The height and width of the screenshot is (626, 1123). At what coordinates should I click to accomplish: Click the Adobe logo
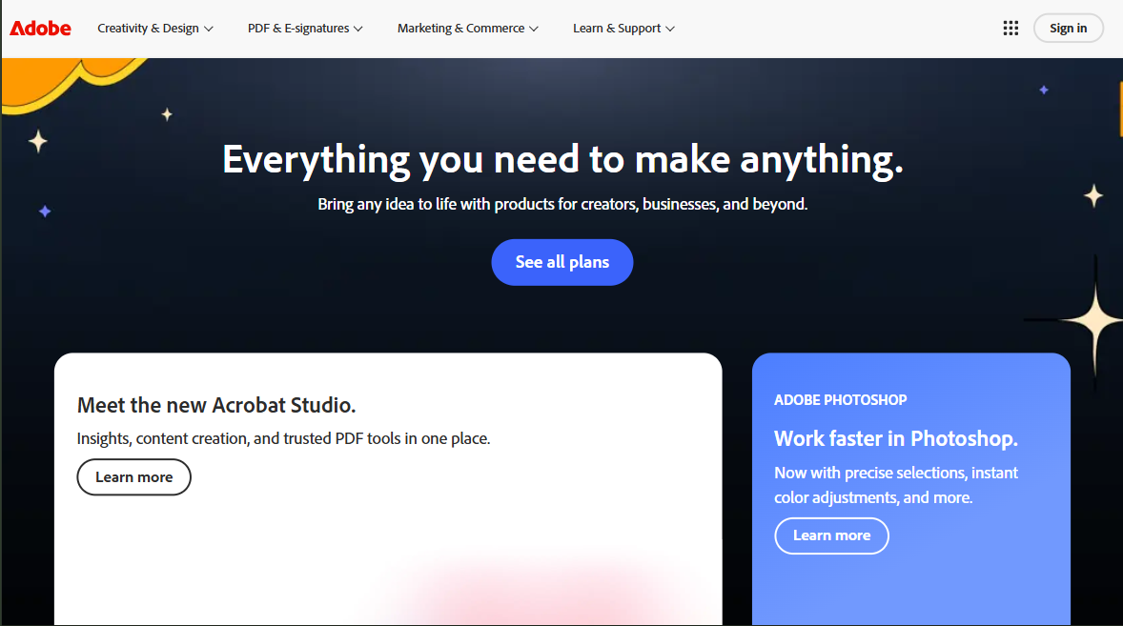click(x=40, y=28)
